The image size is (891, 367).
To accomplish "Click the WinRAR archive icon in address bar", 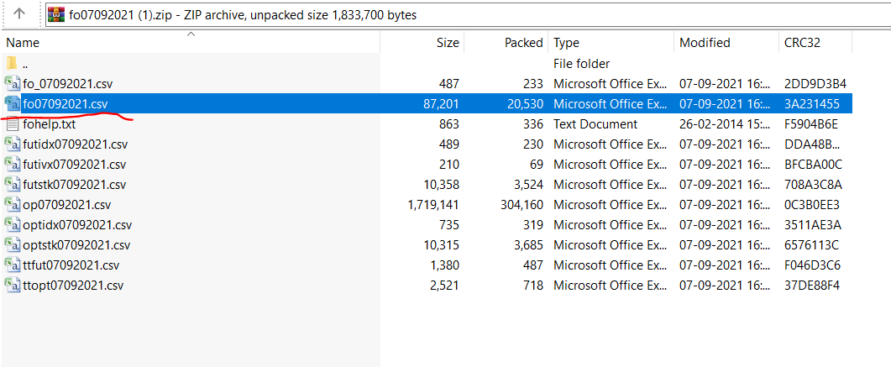I will point(56,14).
